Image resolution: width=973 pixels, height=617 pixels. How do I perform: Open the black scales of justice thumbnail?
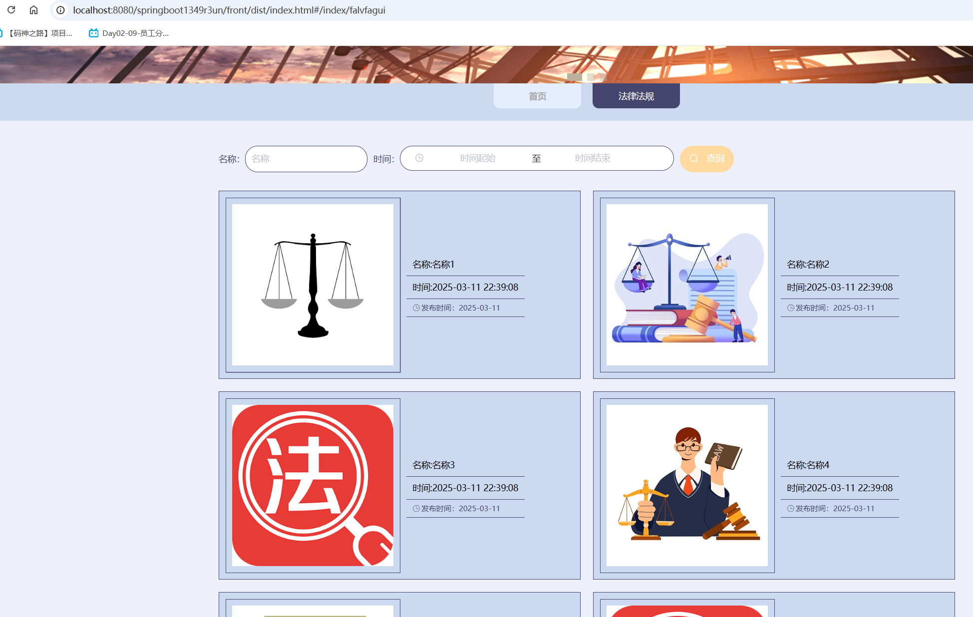coord(313,285)
